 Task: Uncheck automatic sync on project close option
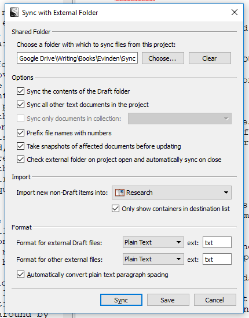(x=20, y=160)
